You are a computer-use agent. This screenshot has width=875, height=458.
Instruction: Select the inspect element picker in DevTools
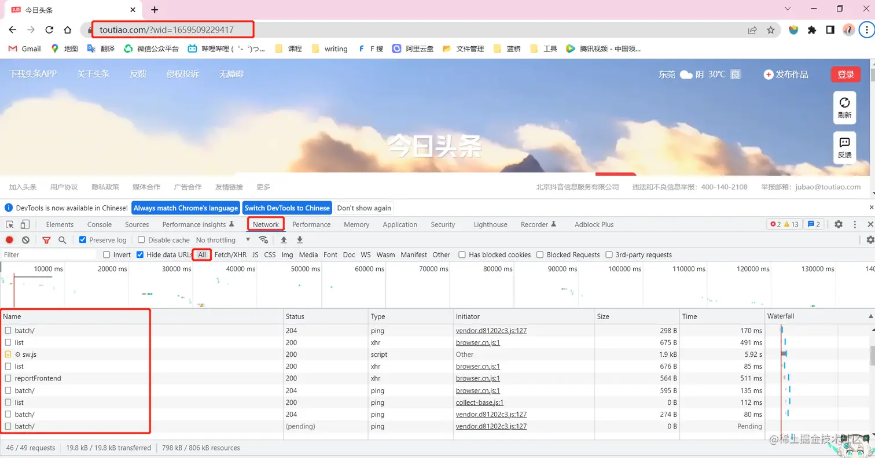10,224
